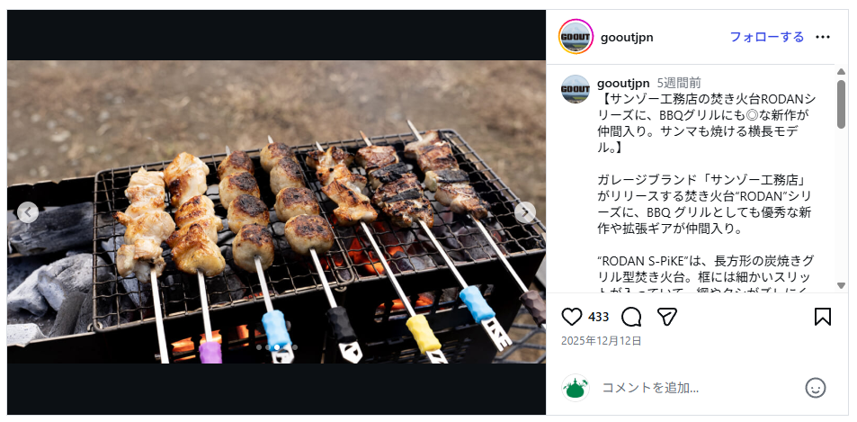Screen dimensions: 857x422
Task: Open the emoji picker in the comment box
Action: (816, 388)
